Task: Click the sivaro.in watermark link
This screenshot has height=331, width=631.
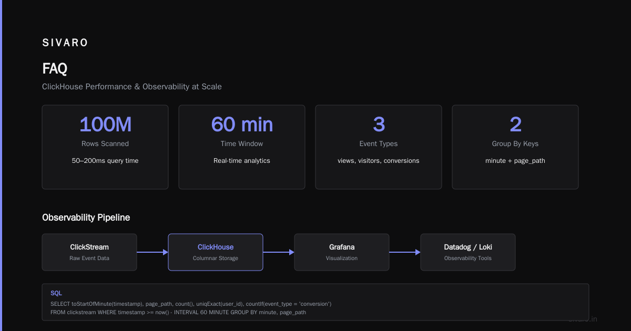Action: (x=583, y=319)
